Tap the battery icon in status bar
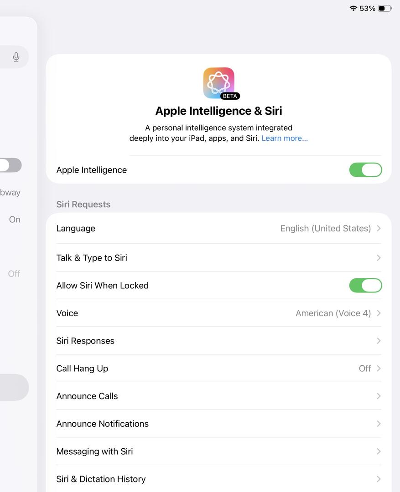Viewport: 400px width, 492px height. click(384, 8)
